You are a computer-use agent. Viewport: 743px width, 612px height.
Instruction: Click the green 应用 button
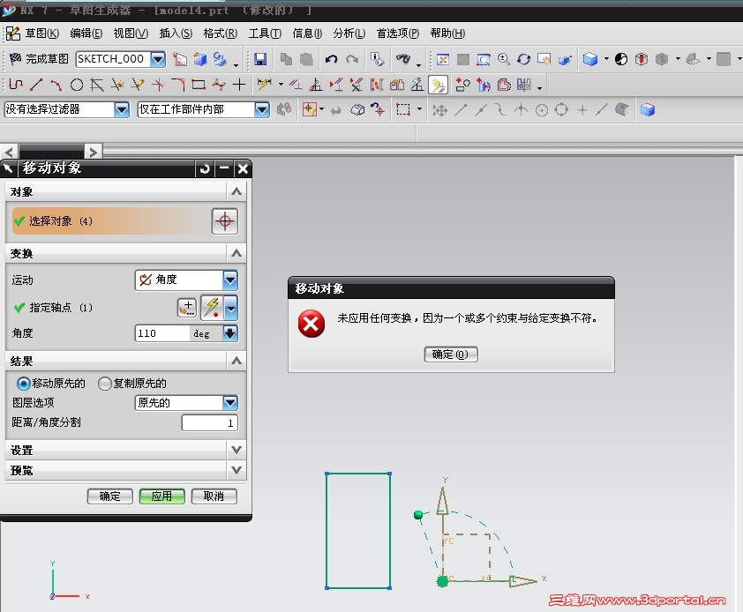(x=162, y=496)
